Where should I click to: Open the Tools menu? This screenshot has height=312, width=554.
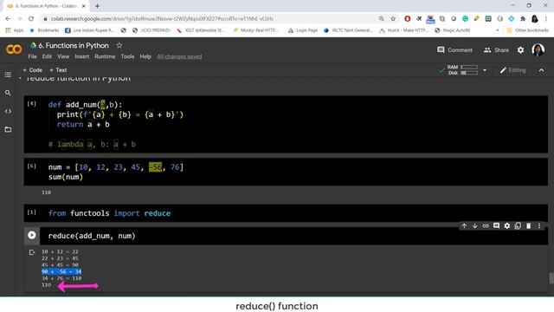127,56
